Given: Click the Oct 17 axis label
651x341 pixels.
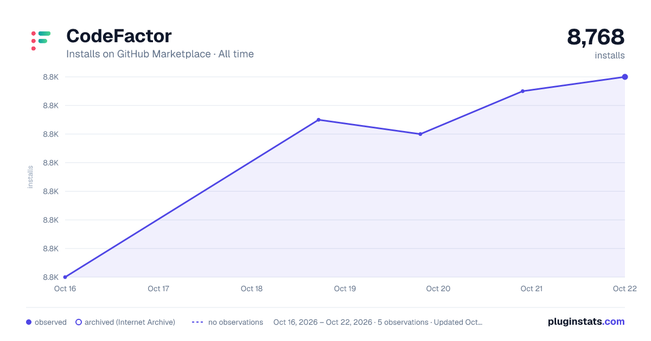Looking at the screenshot, I should (x=158, y=288).
